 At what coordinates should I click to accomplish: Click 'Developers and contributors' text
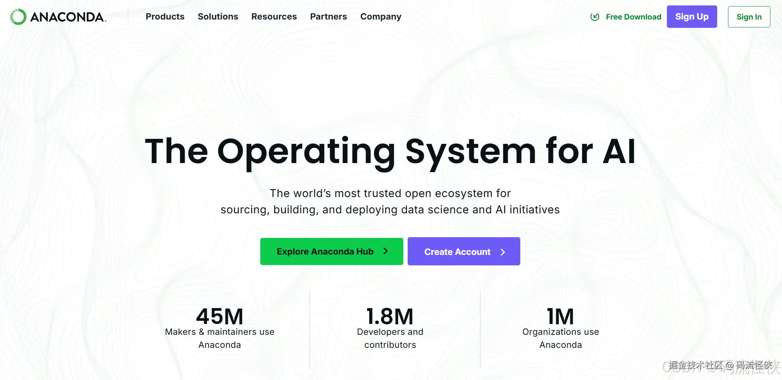click(x=390, y=338)
